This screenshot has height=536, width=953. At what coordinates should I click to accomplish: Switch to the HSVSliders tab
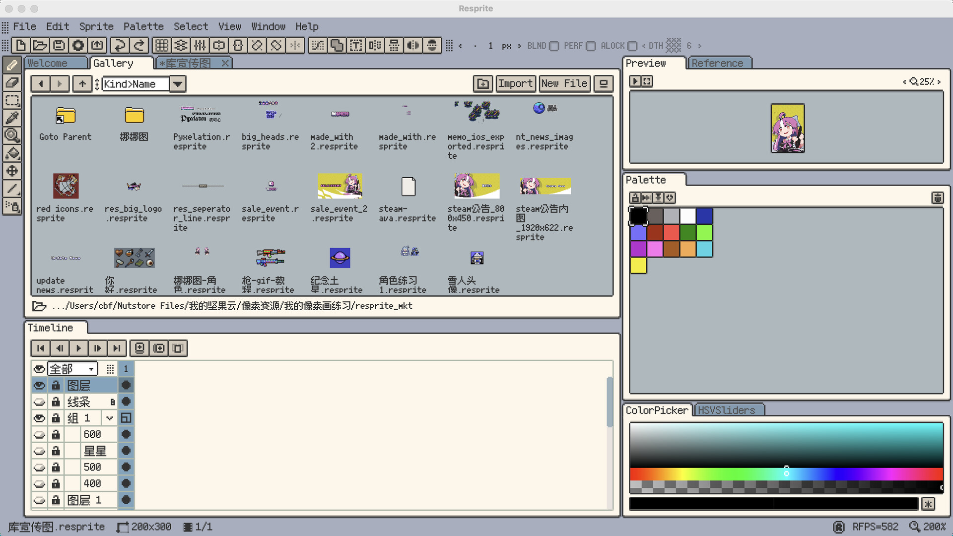[726, 410]
